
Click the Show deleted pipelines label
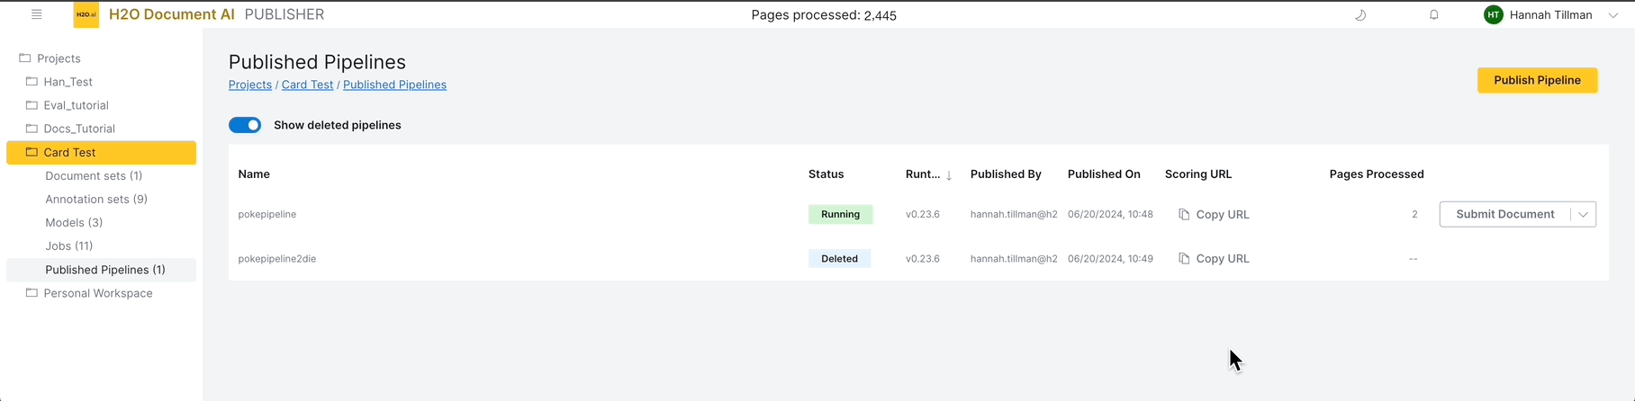338,125
